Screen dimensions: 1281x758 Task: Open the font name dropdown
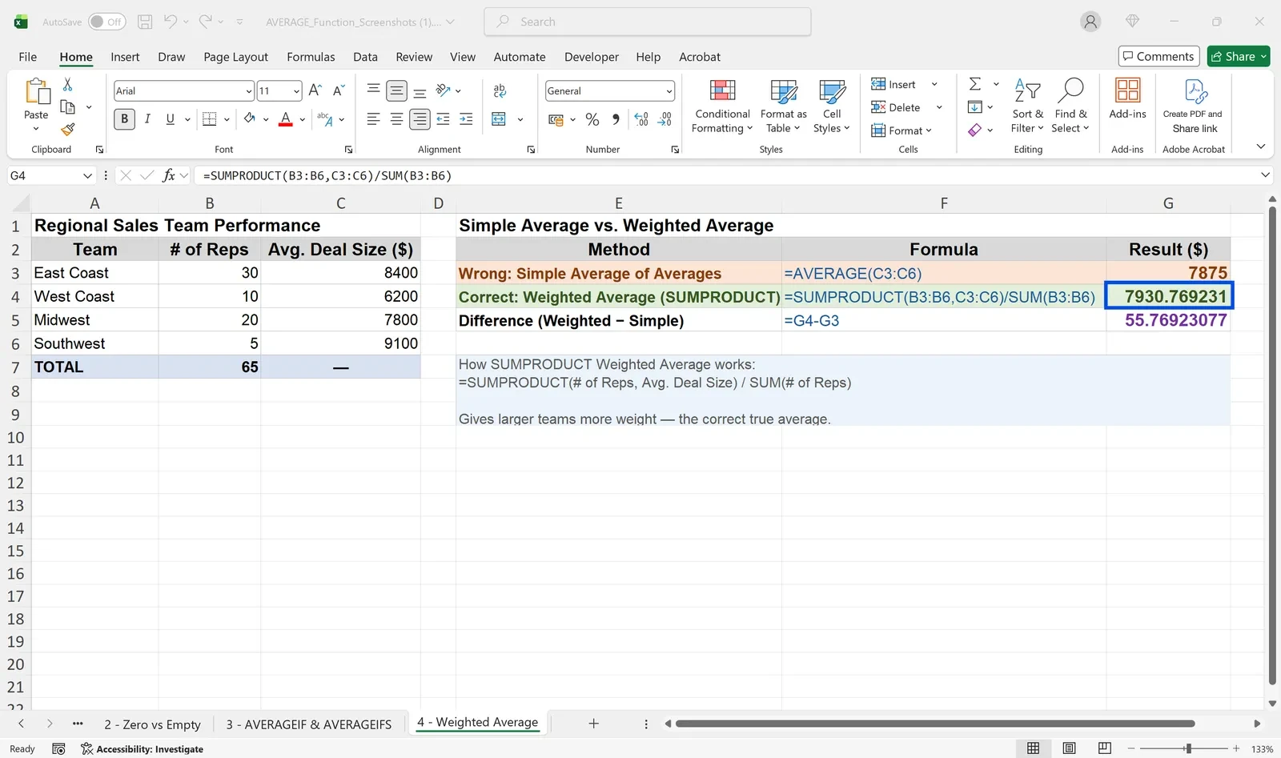point(248,91)
